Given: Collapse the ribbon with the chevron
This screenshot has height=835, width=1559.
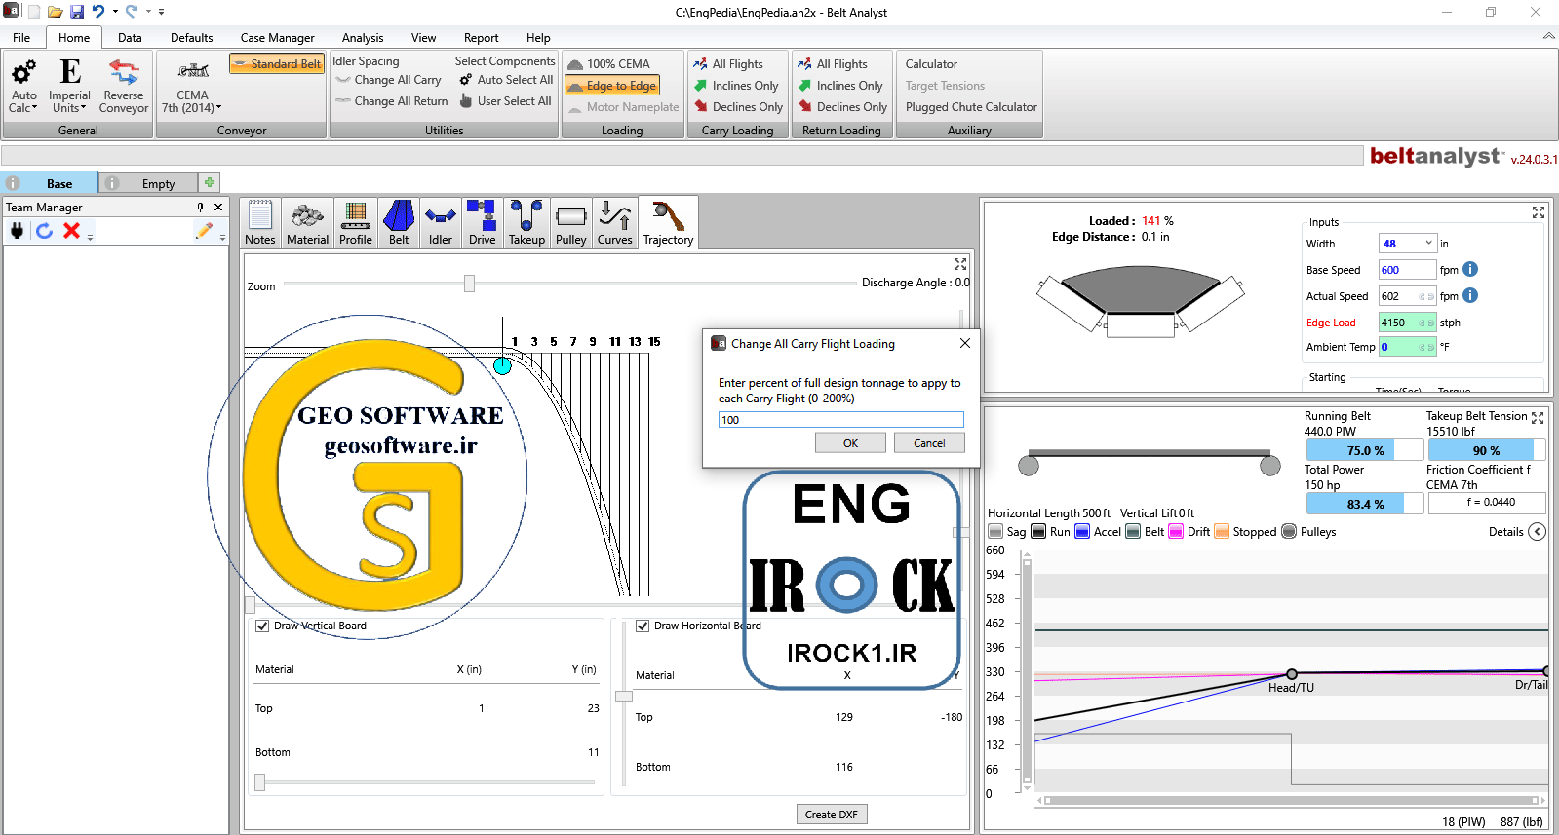Looking at the screenshot, I should 1548,36.
